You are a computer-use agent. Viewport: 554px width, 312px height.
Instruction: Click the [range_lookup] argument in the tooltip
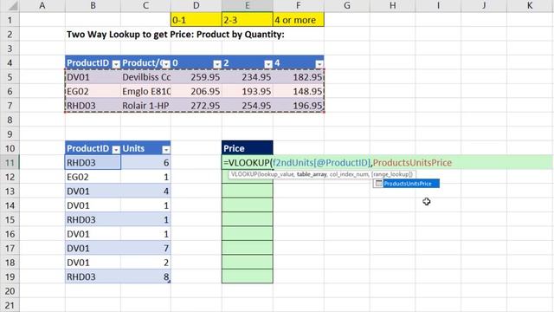click(392, 174)
